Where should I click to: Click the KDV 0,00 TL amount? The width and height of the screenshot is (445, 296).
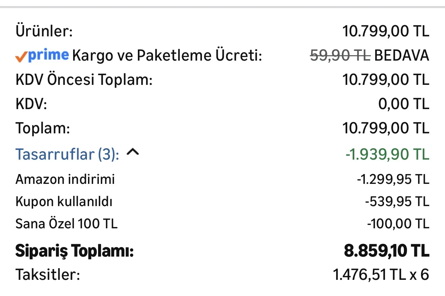(x=404, y=104)
